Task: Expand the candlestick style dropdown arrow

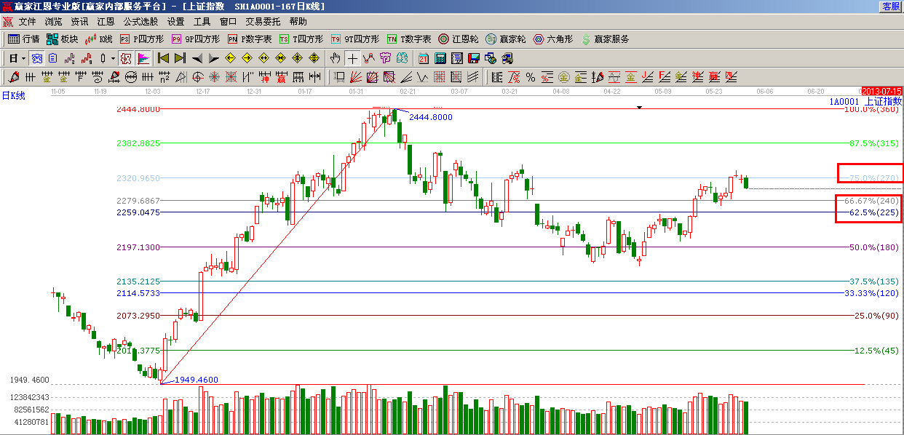Action: [x=113, y=58]
